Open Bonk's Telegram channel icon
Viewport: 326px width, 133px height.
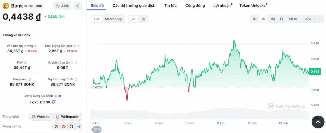[79, 126]
